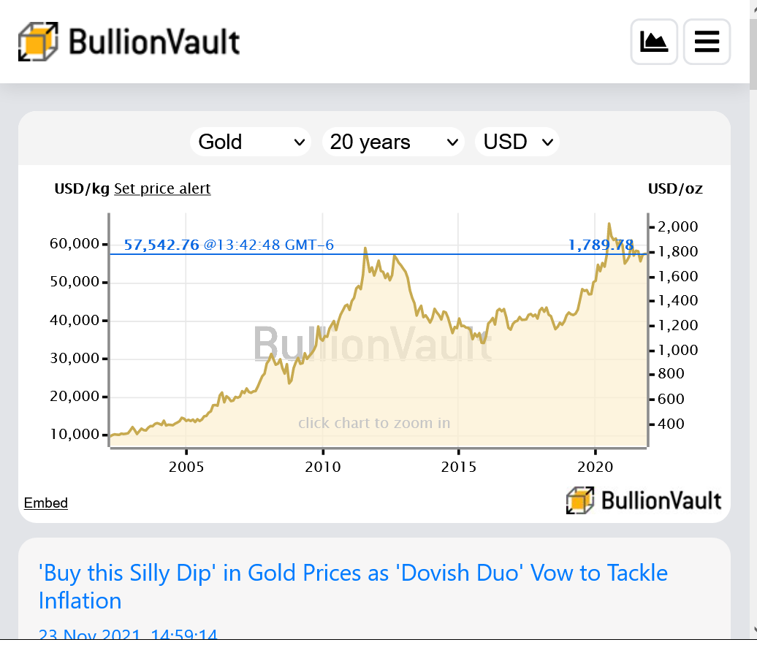The width and height of the screenshot is (757, 645).
Task: Click the blue current price line value 57,542.76
Action: (161, 245)
